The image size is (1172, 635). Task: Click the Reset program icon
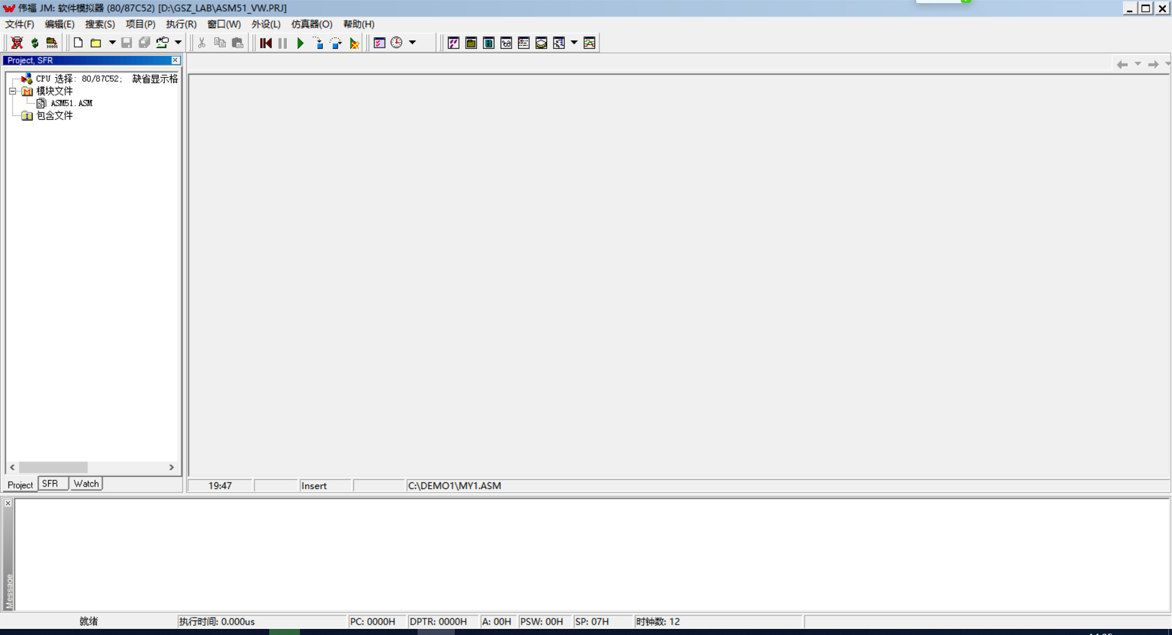266,43
